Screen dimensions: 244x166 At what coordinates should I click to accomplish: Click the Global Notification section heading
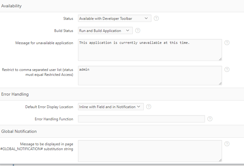pos(19,132)
